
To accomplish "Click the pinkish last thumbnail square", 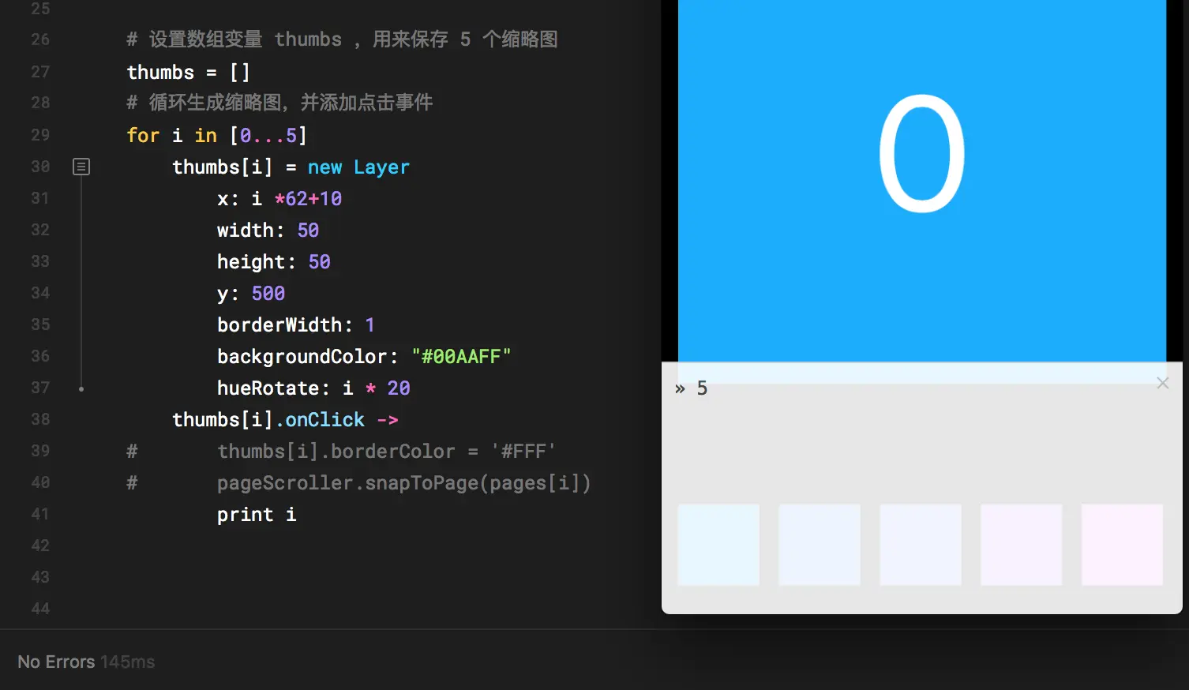I will (1122, 545).
